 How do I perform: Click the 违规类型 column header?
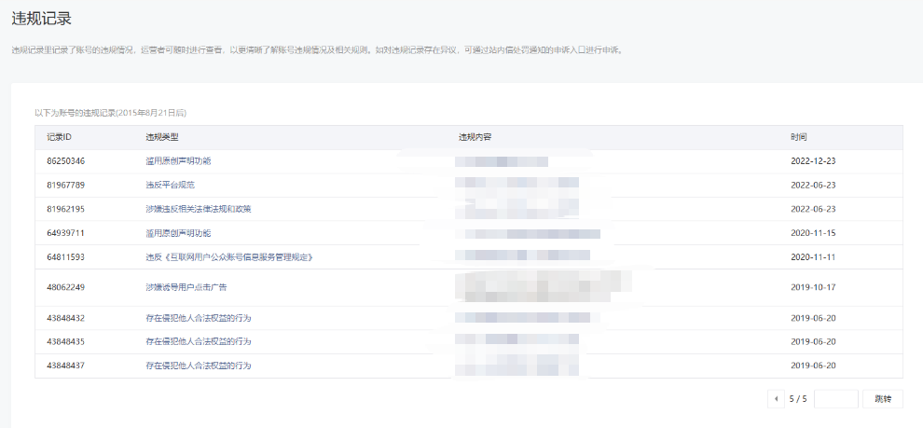pyautogui.click(x=161, y=137)
